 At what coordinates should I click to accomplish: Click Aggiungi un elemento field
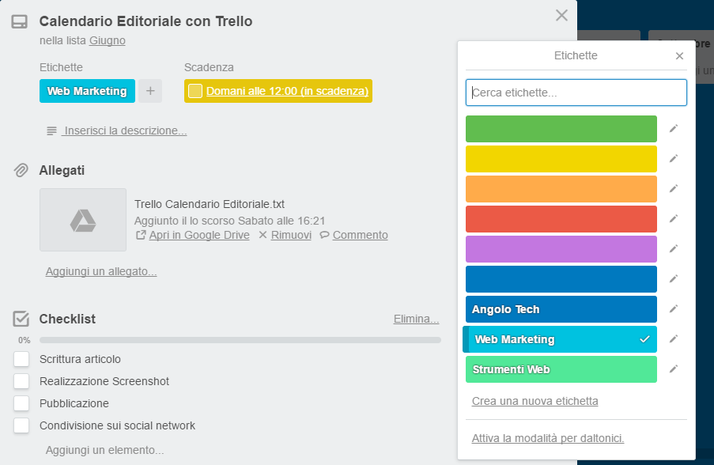104,450
